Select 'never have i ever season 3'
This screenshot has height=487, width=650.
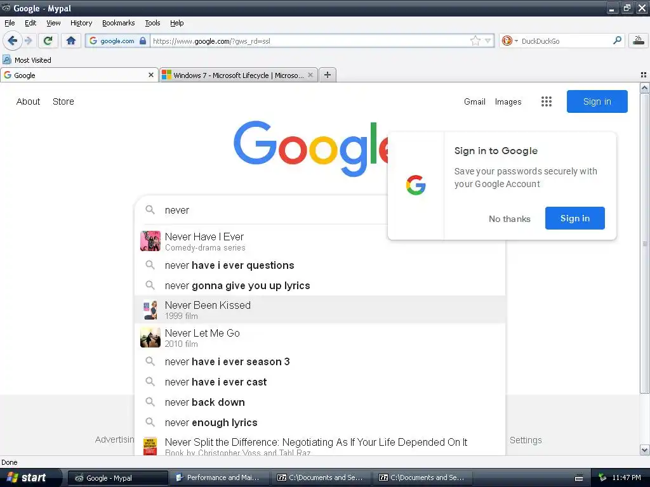click(320, 361)
